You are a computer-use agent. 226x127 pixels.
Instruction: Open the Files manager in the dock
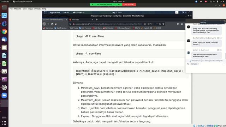coord(4,47)
